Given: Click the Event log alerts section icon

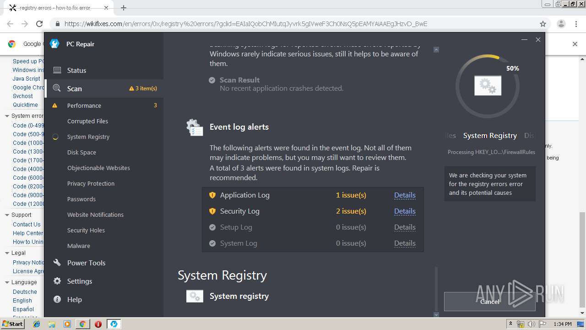Looking at the screenshot, I should (x=195, y=127).
